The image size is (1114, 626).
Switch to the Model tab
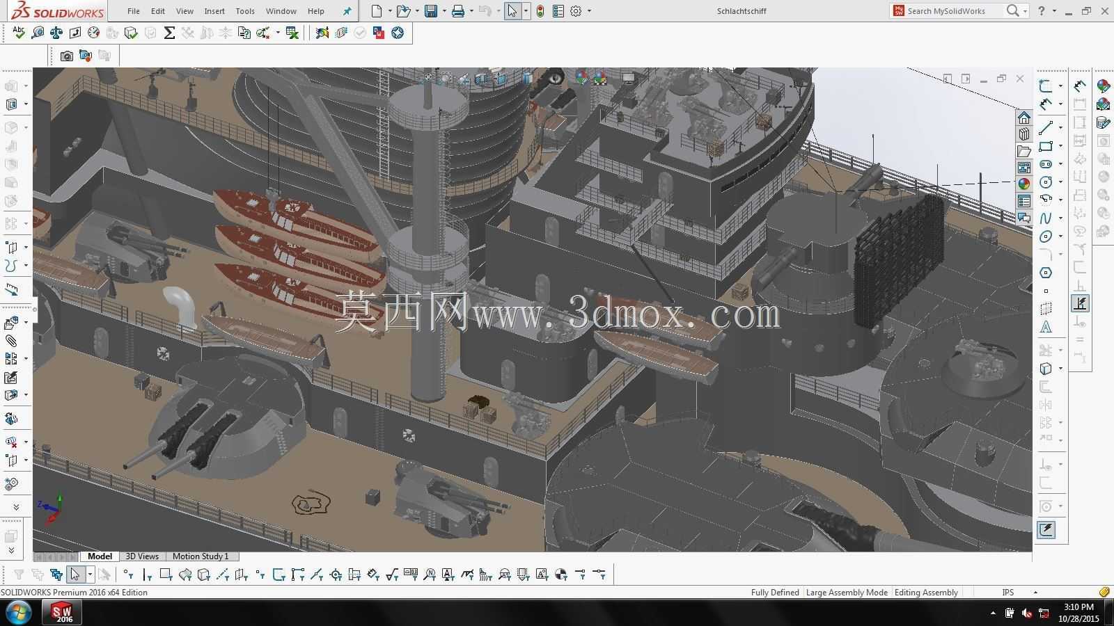coord(100,556)
